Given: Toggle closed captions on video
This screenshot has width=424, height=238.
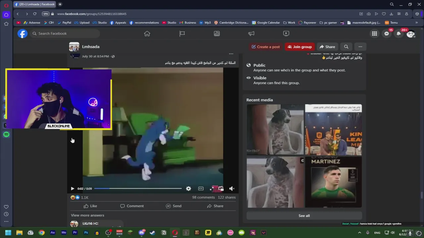Looking at the screenshot, I should coord(201,188).
